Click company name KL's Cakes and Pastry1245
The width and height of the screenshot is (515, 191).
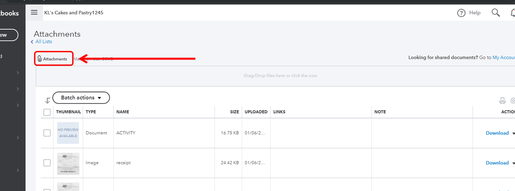(74, 13)
